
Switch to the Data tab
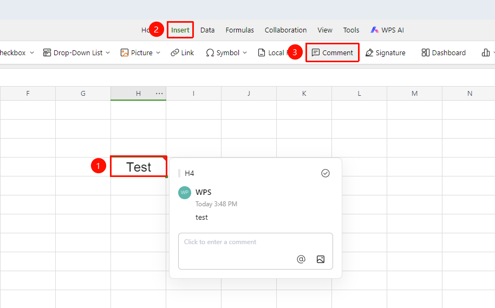207,30
